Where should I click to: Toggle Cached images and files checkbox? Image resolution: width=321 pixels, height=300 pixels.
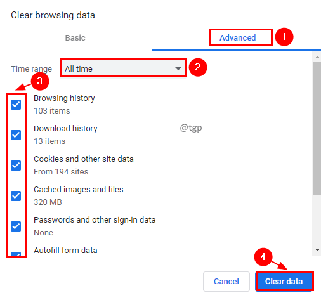click(16, 196)
